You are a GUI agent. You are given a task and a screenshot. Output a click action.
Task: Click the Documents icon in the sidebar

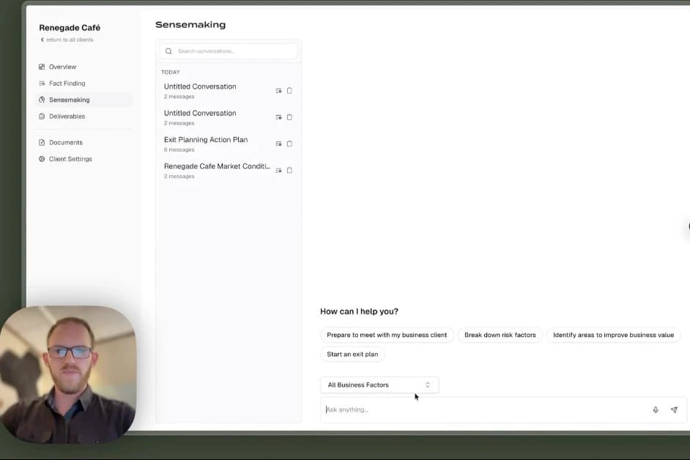tap(42, 142)
